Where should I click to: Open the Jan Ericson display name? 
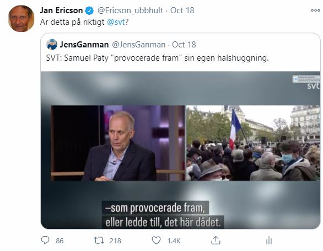click(61, 10)
